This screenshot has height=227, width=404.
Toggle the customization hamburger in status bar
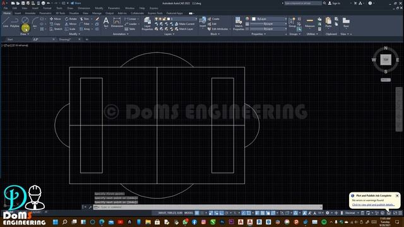click(400, 213)
